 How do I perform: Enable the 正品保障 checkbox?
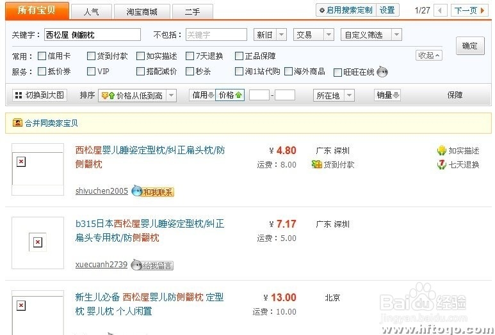pyautogui.click(x=239, y=56)
